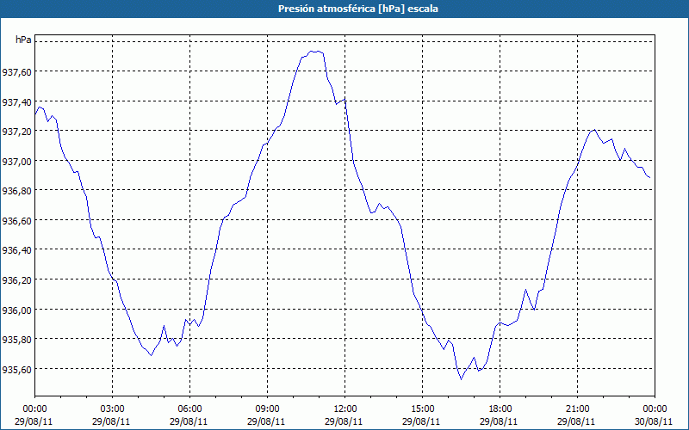Click the 03:00 time axis label

(112, 409)
